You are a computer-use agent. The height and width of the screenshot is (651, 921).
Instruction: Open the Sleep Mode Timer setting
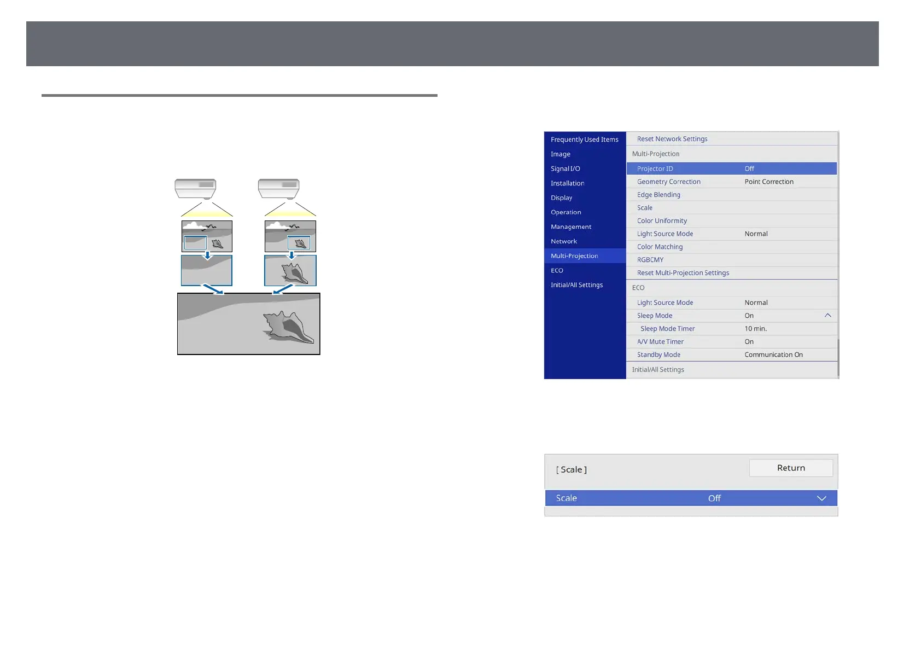click(x=731, y=329)
